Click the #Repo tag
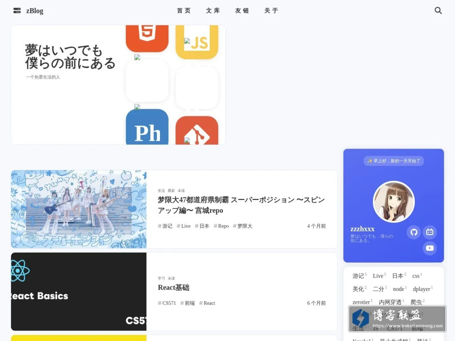The image size is (455, 341). (x=221, y=226)
